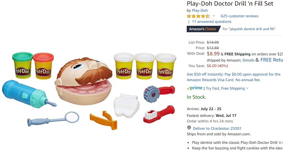283x152 pixels.
Task: Expand the star rating dropdown chevron
Action: click(214, 16)
